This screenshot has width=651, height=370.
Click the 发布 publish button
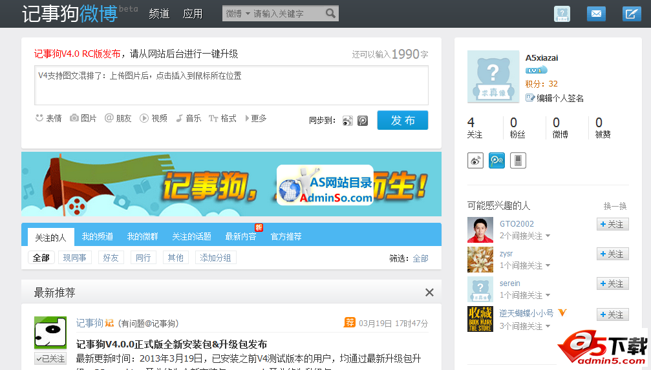click(403, 120)
